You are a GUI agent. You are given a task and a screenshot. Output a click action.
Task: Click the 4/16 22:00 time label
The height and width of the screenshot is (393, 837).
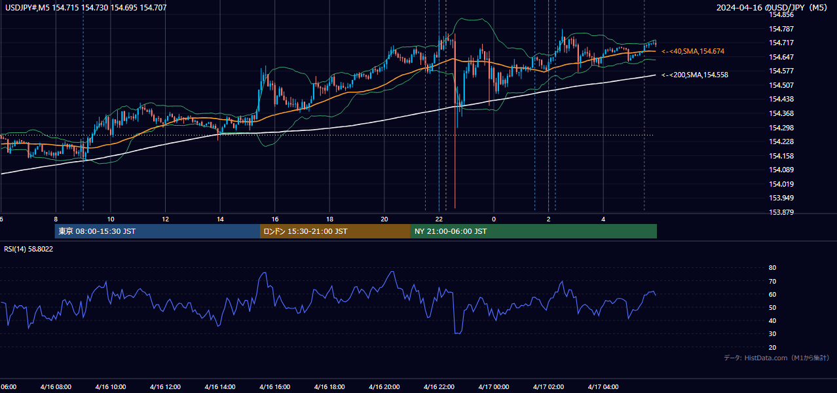(439, 387)
